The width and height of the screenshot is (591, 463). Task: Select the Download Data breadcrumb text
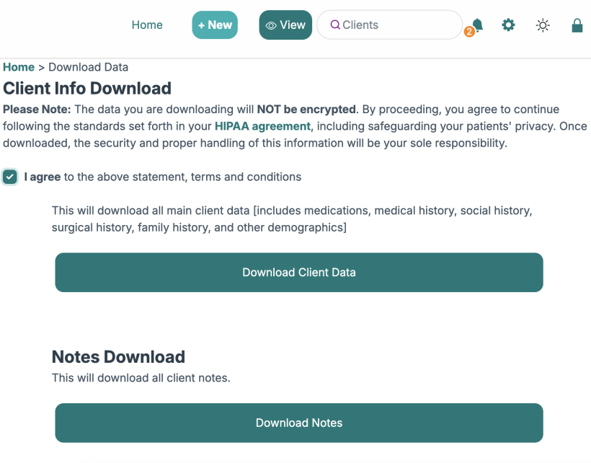88,67
